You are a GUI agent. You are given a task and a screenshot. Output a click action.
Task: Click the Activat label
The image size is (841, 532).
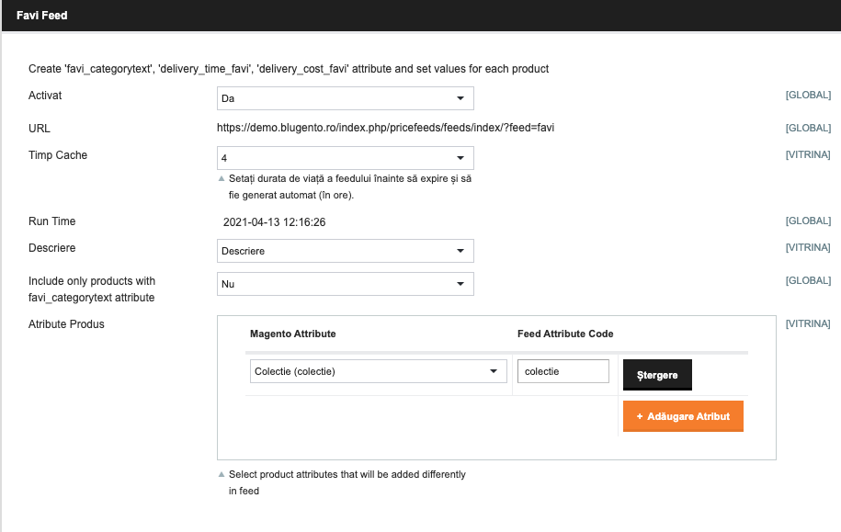click(x=45, y=96)
